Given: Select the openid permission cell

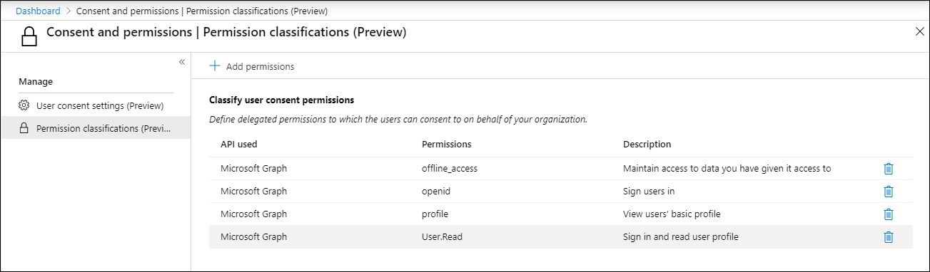Looking at the screenshot, I should click(436, 192).
